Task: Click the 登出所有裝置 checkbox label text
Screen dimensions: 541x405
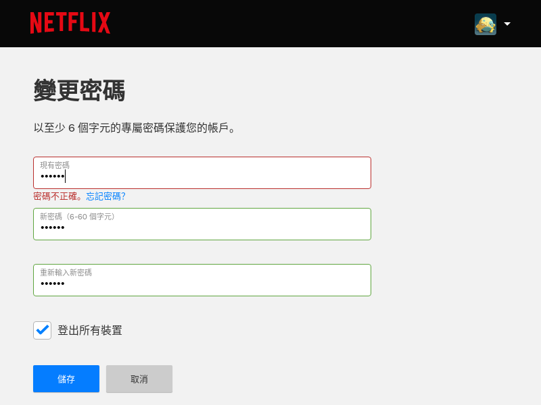Action: [90, 330]
